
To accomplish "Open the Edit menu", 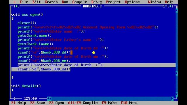I will (37, 2).
